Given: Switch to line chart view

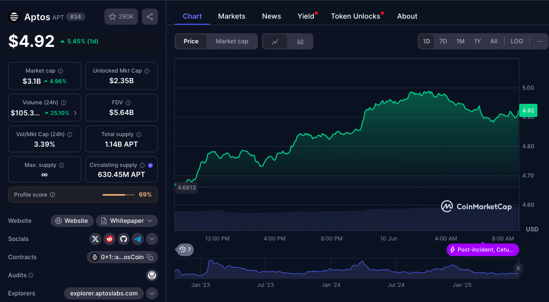Looking at the screenshot, I should tap(275, 42).
